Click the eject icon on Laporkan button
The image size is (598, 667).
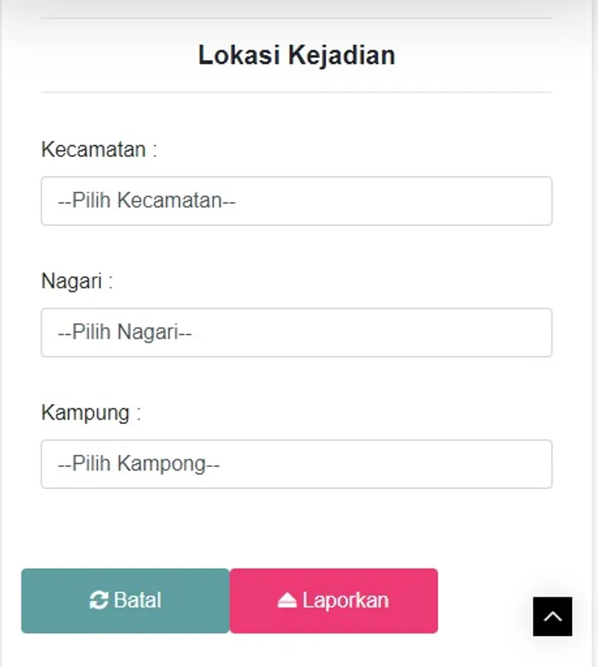287,600
